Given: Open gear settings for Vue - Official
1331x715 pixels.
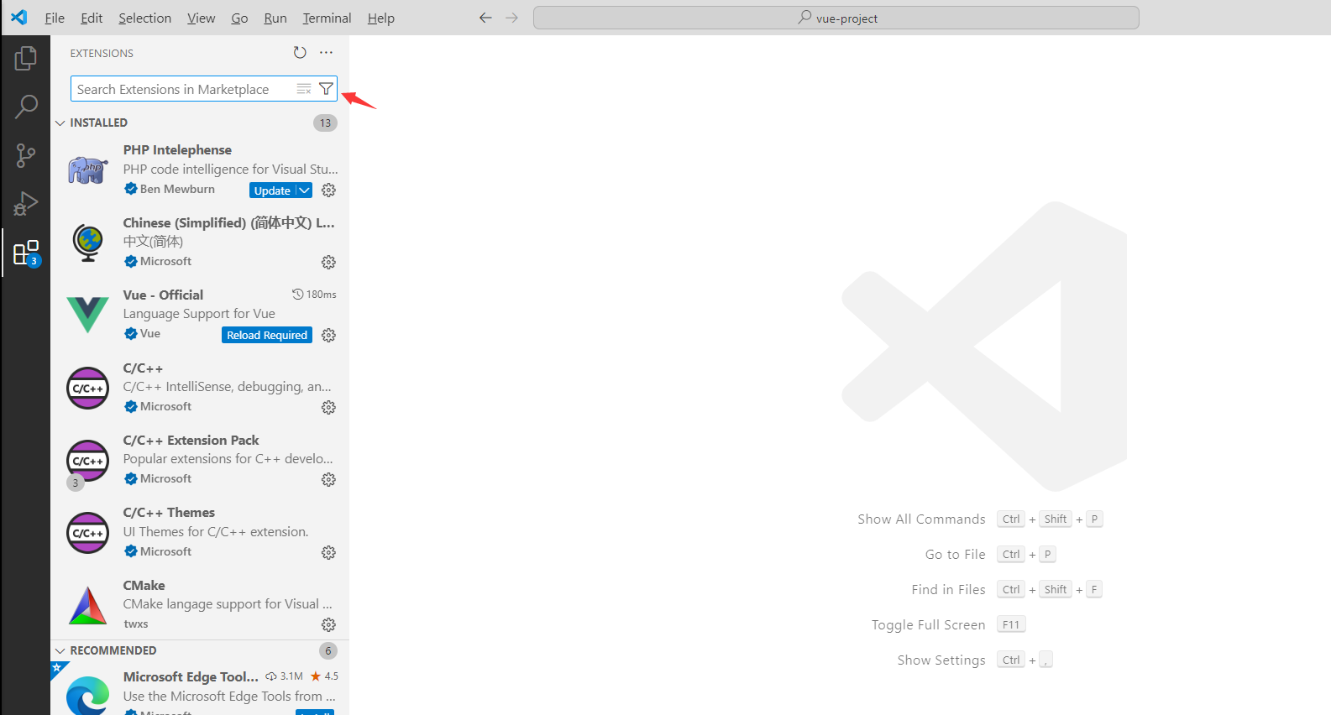Looking at the screenshot, I should point(328,336).
